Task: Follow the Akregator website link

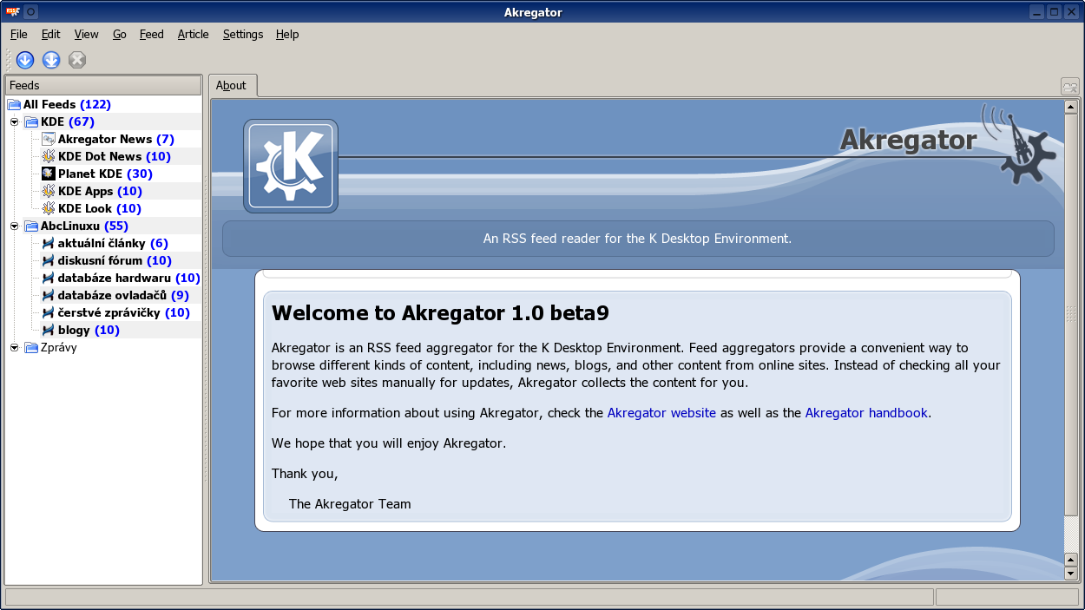Action: [661, 413]
